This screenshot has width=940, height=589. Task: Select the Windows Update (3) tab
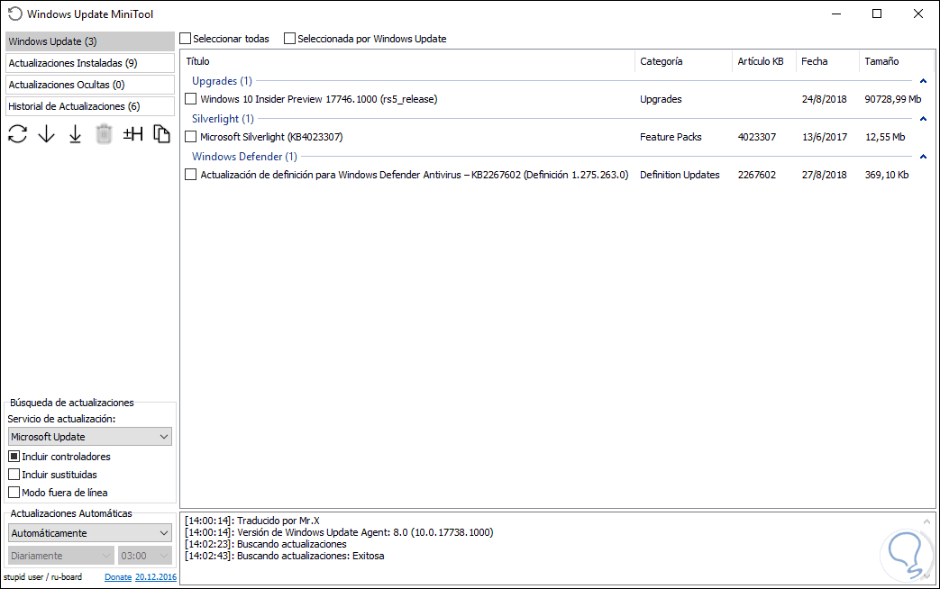(90, 41)
